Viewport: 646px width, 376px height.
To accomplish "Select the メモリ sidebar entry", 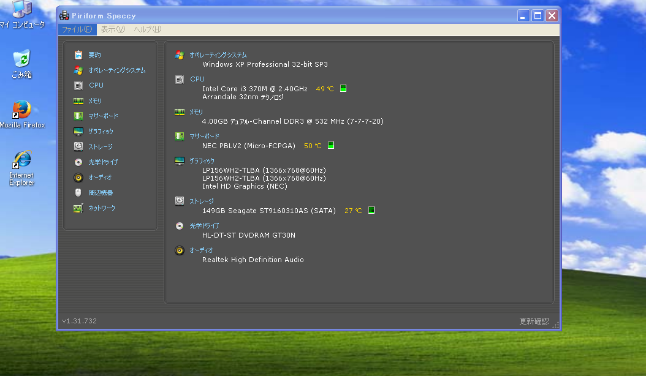I will click(95, 100).
